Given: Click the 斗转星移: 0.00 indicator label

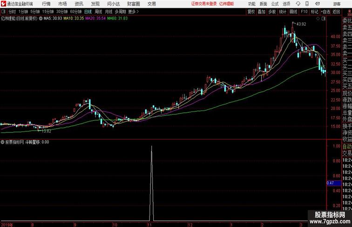Looking at the screenshot, I should point(37,142).
